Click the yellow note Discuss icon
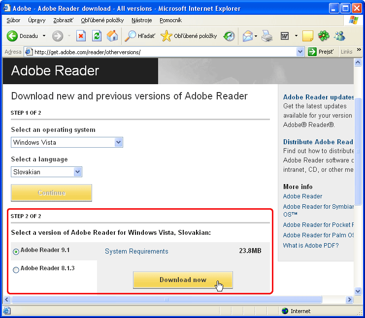This screenshot has height=318, width=365. coord(307,36)
